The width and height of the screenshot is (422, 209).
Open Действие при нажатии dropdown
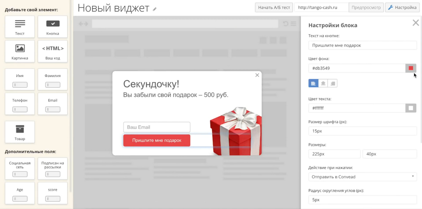[x=363, y=177]
